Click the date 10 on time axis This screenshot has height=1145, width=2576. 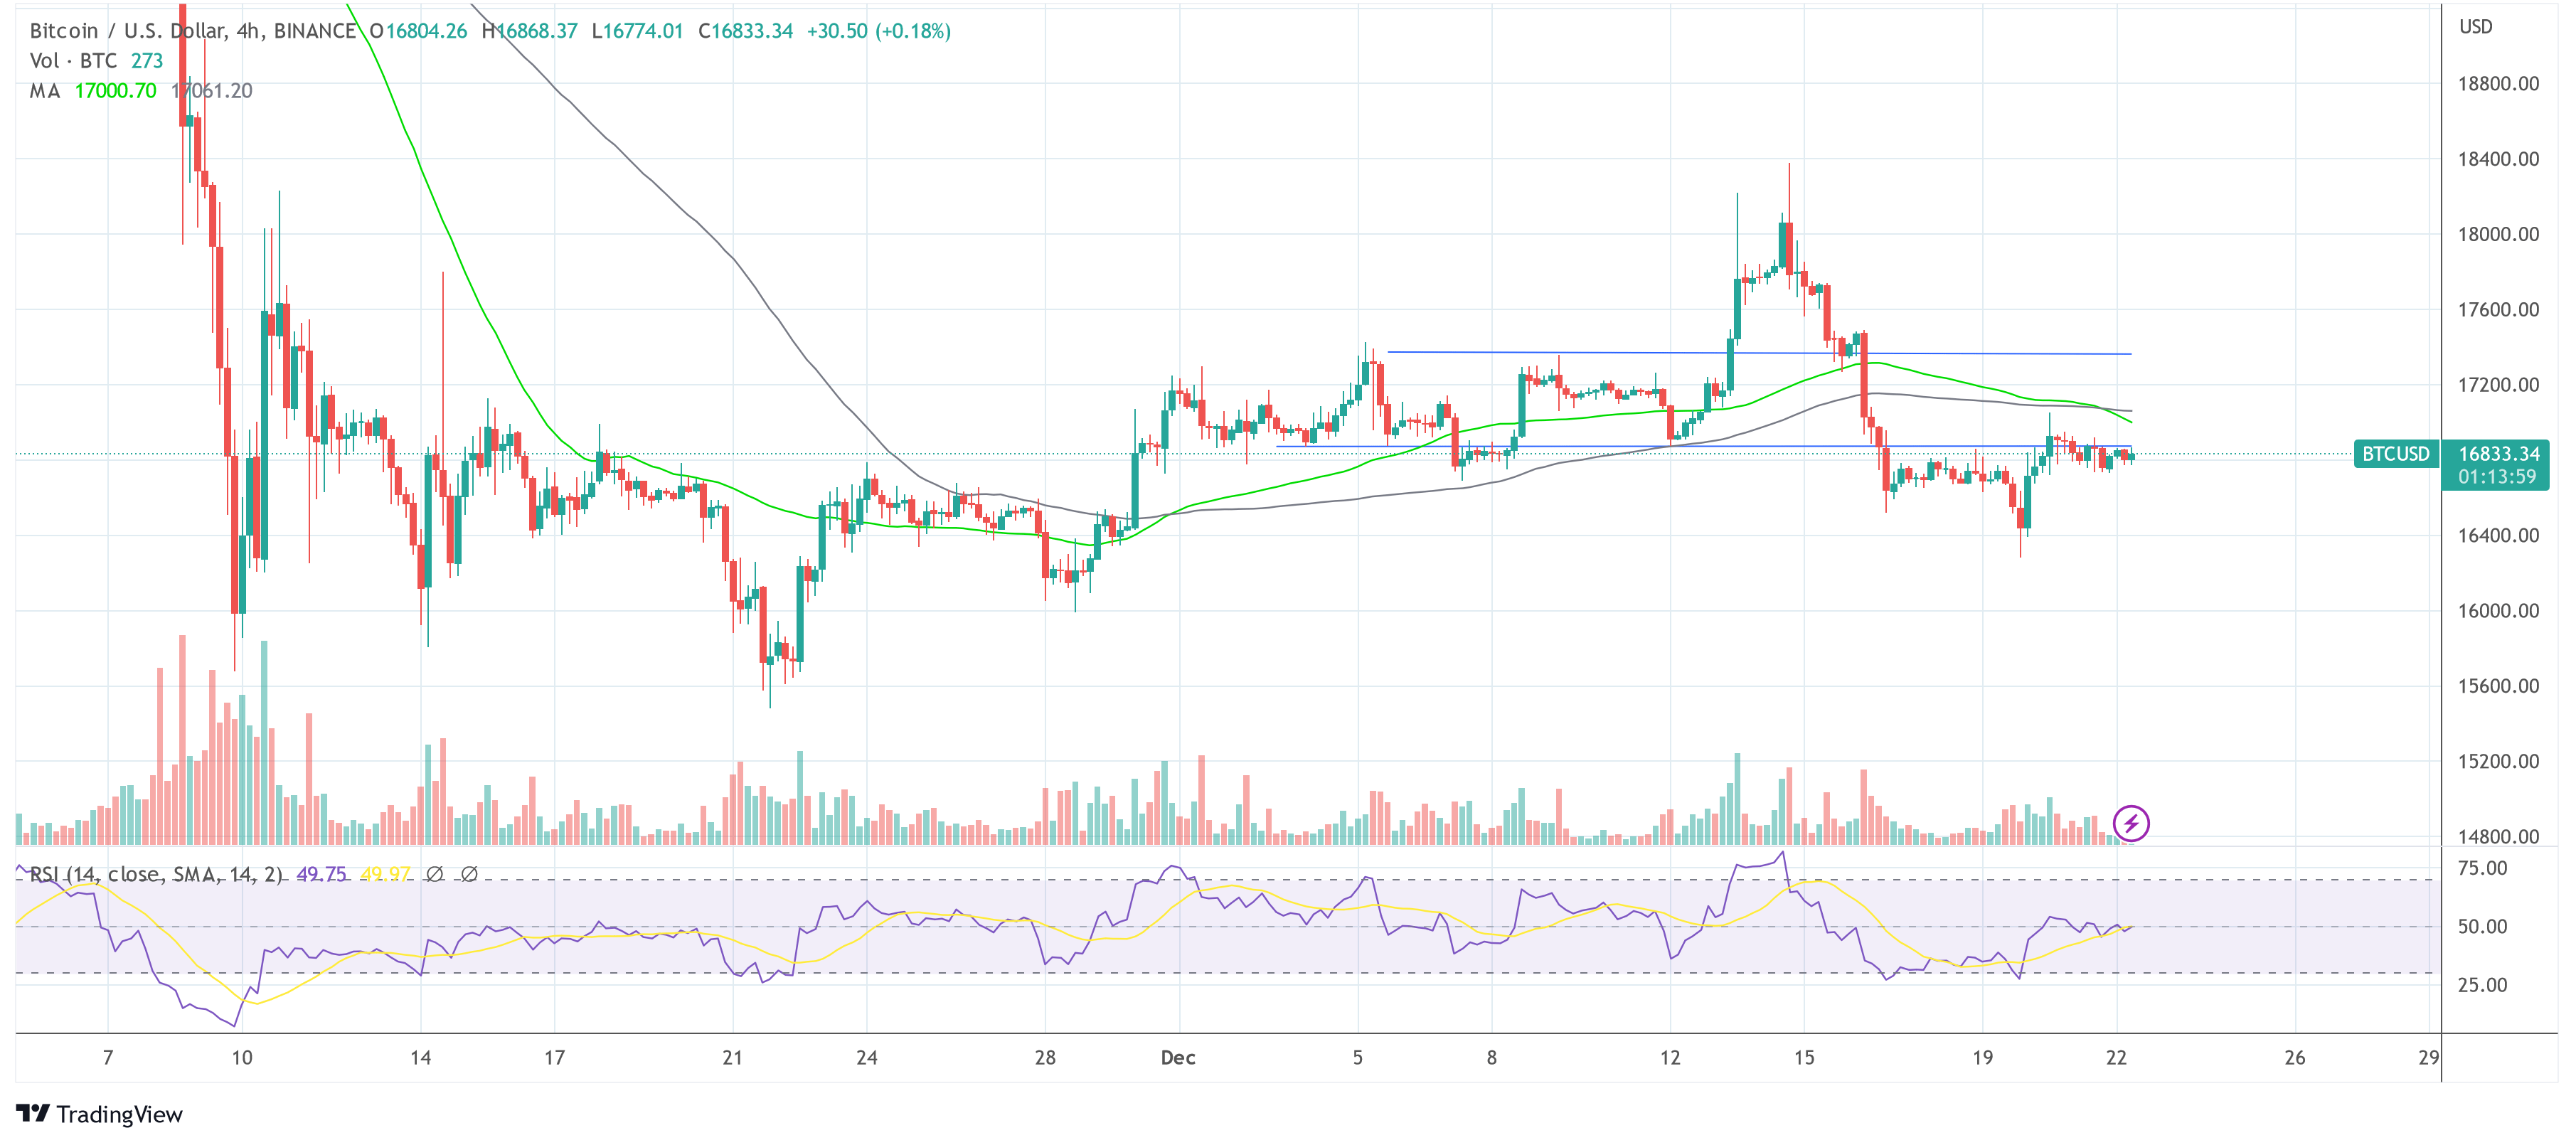[242, 1058]
